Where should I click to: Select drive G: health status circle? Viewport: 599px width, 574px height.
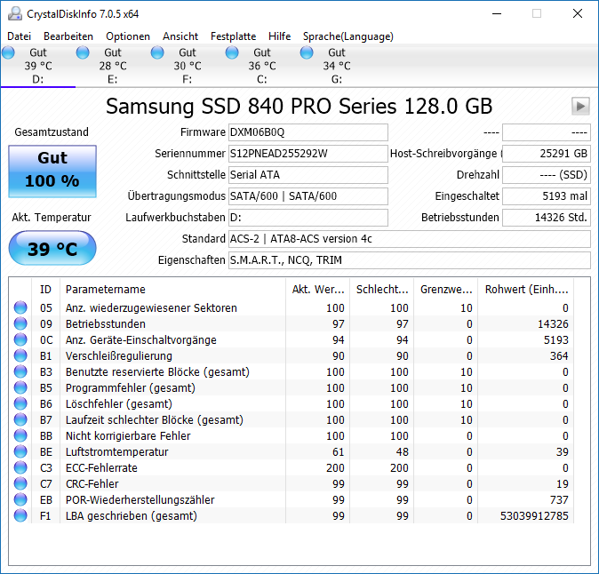(307, 52)
